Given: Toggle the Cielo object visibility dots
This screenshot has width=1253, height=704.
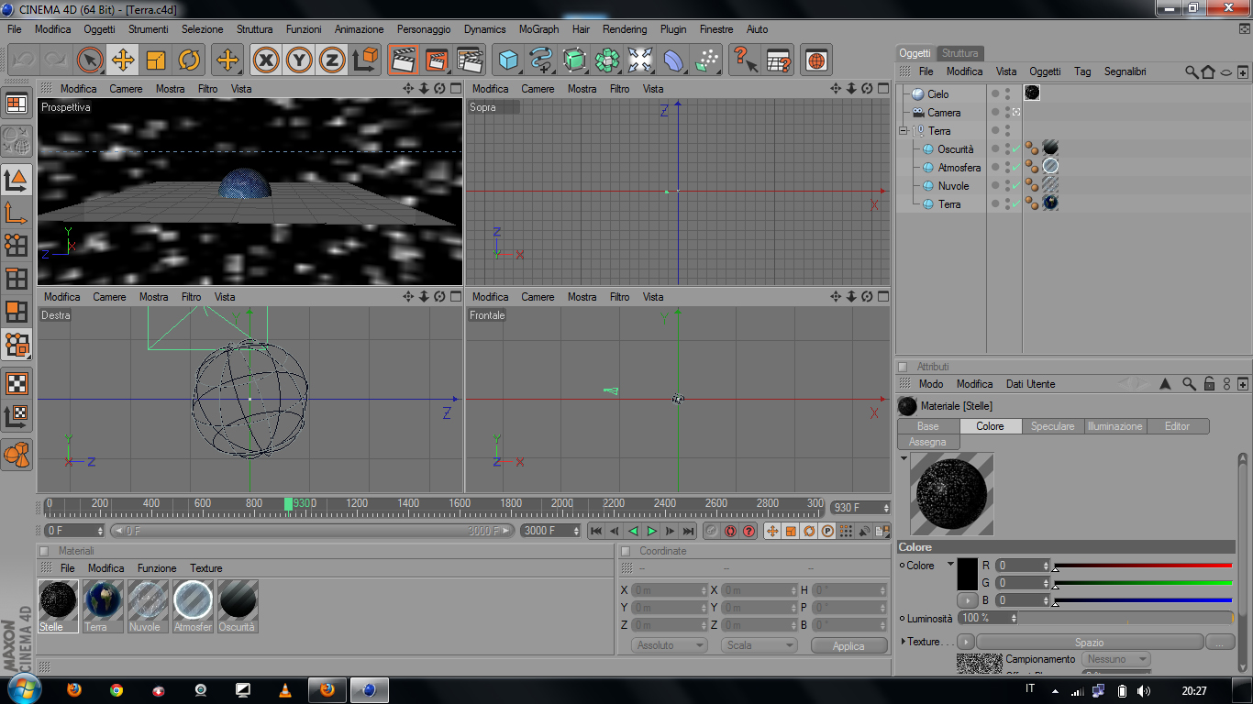Looking at the screenshot, I should click(1007, 93).
